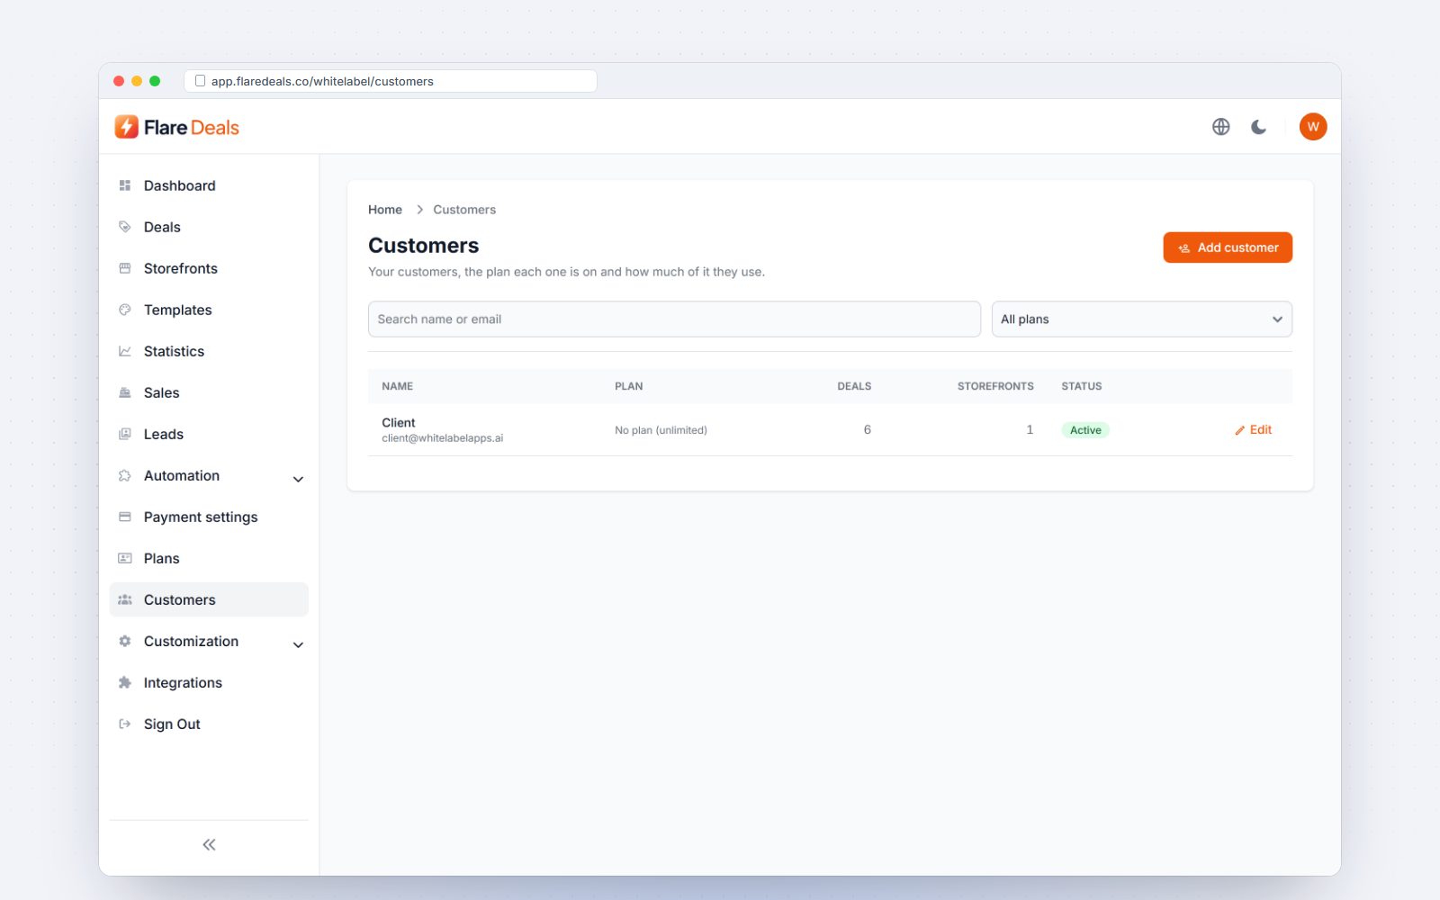
Task: Click the Templates palette icon
Action: (125, 310)
